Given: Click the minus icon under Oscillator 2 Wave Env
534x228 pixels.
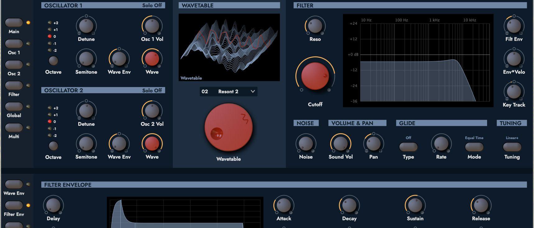Looking at the screenshot, I should pos(112,151).
